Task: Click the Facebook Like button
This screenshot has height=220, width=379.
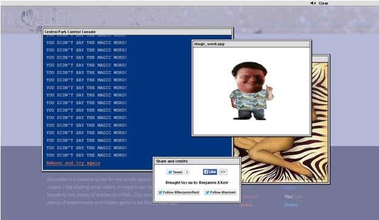Action: coord(210,172)
